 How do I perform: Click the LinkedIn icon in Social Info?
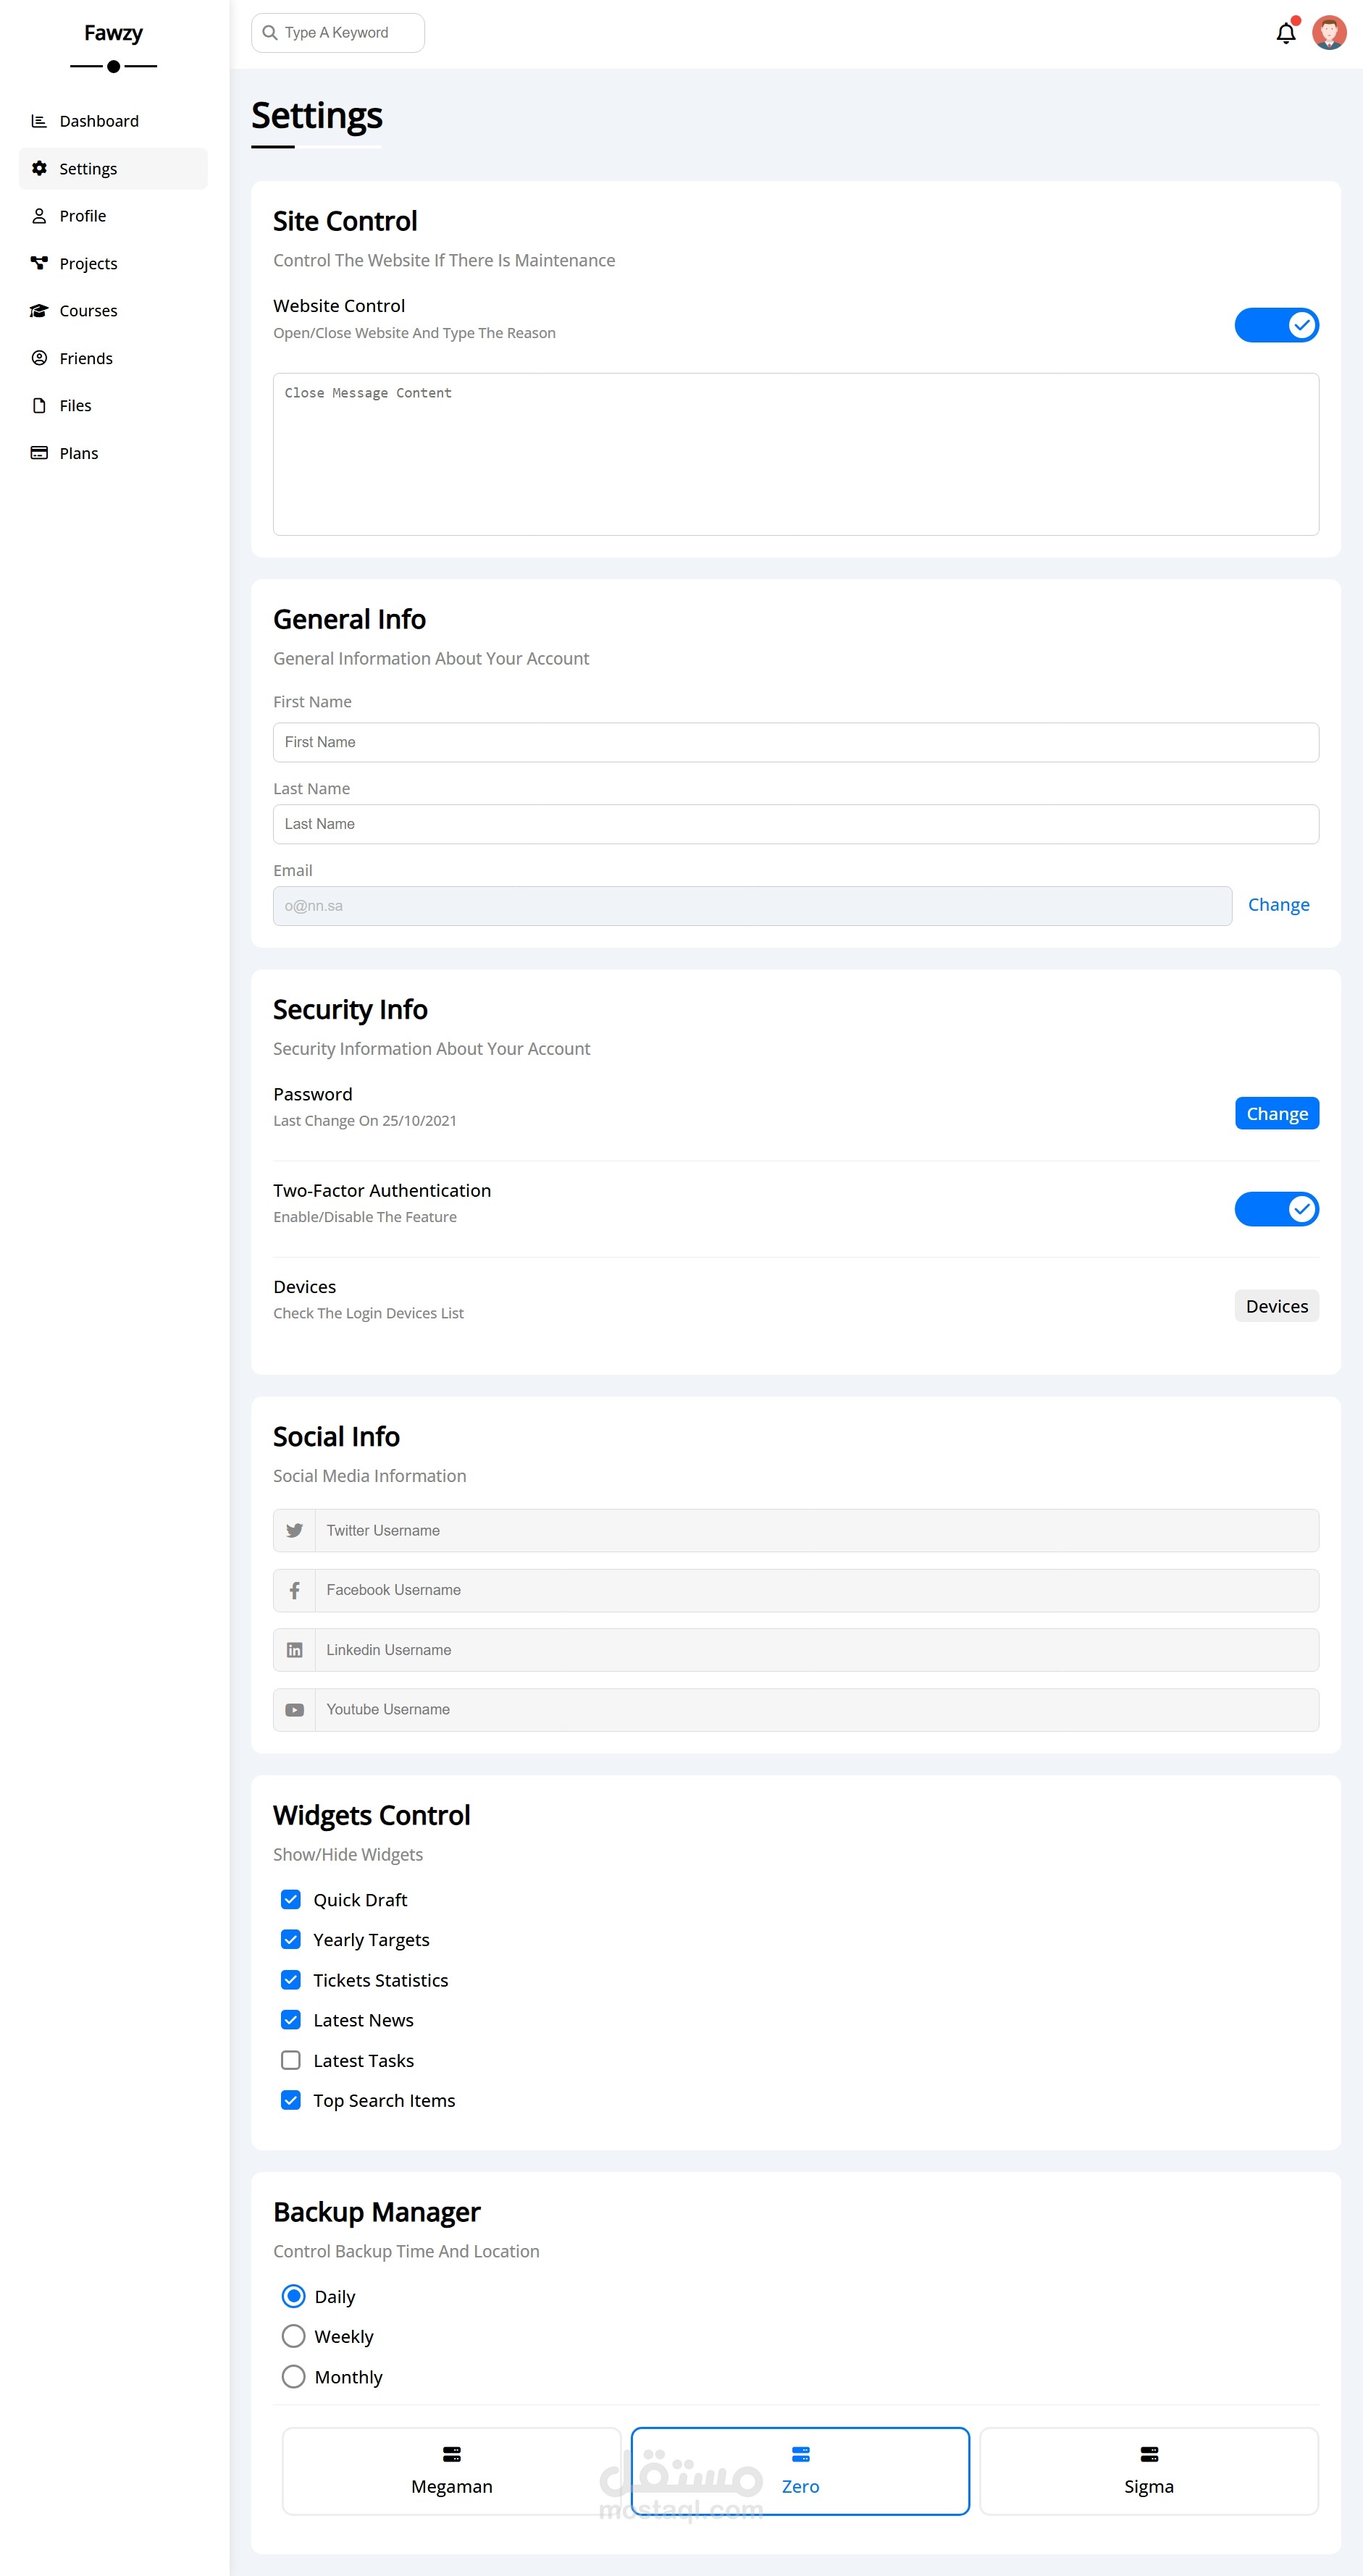click(294, 1650)
